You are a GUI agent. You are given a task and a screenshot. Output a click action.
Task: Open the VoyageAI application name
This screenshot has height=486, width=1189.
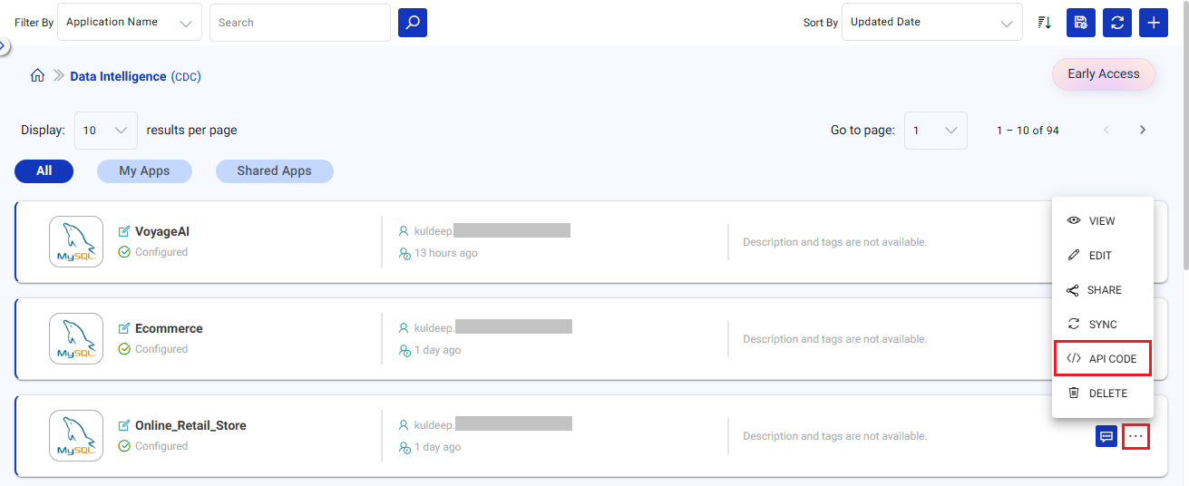point(162,231)
